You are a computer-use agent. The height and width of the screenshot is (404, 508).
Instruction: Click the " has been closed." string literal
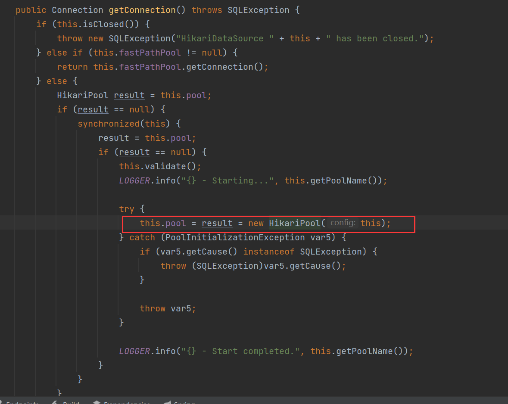tap(375, 39)
